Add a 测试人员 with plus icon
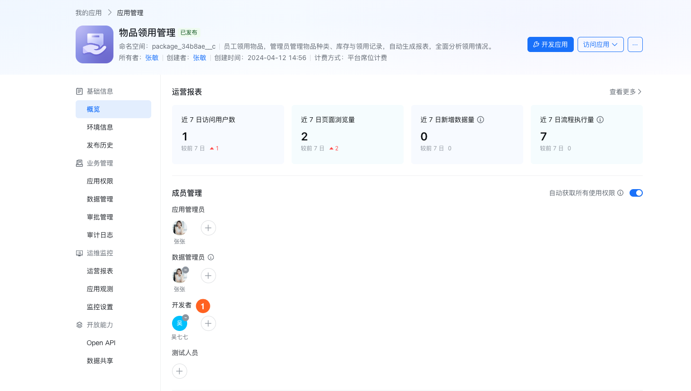Image resolution: width=691 pixels, height=391 pixels. click(x=180, y=371)
